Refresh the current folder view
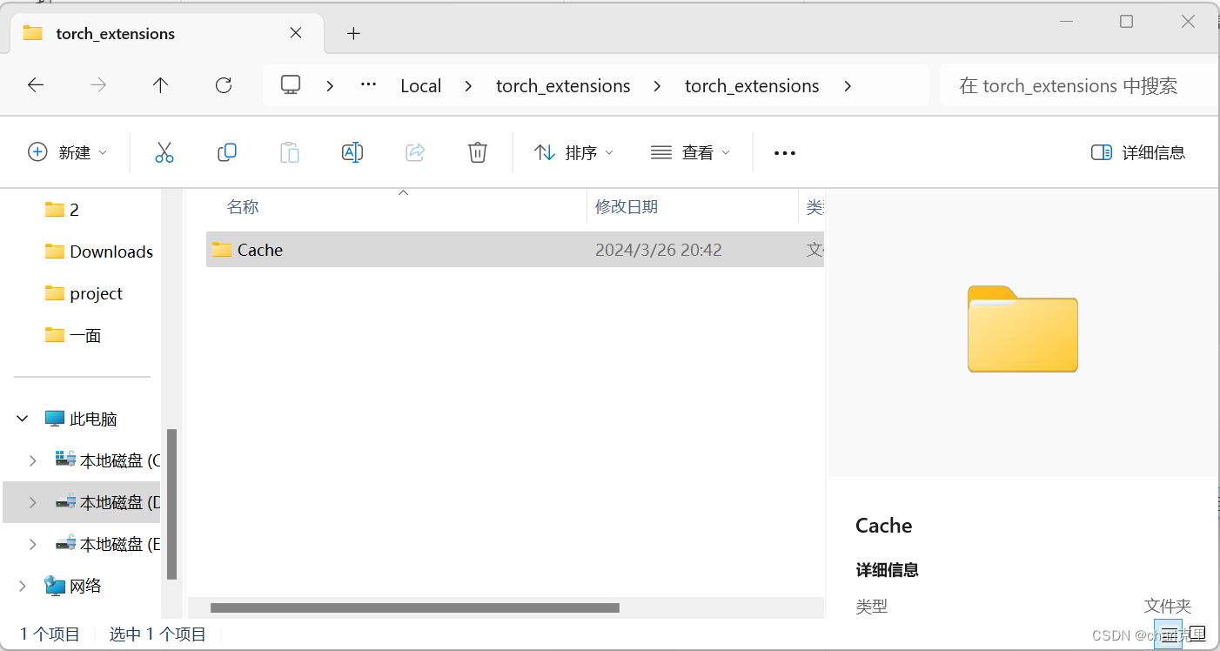 tap(224, 85)
